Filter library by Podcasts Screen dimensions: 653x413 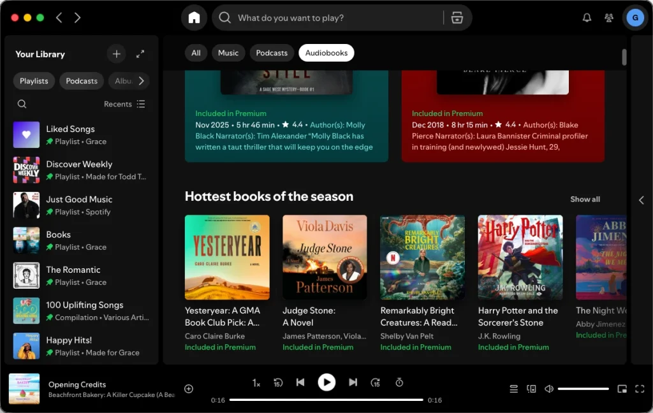(x=82, y=81)
